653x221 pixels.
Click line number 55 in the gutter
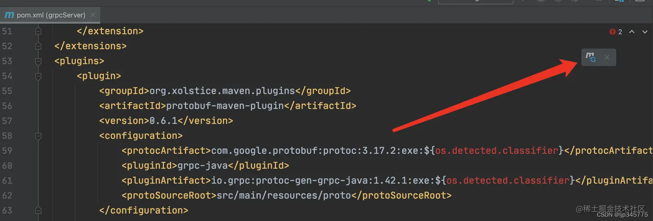click(7, 91)
